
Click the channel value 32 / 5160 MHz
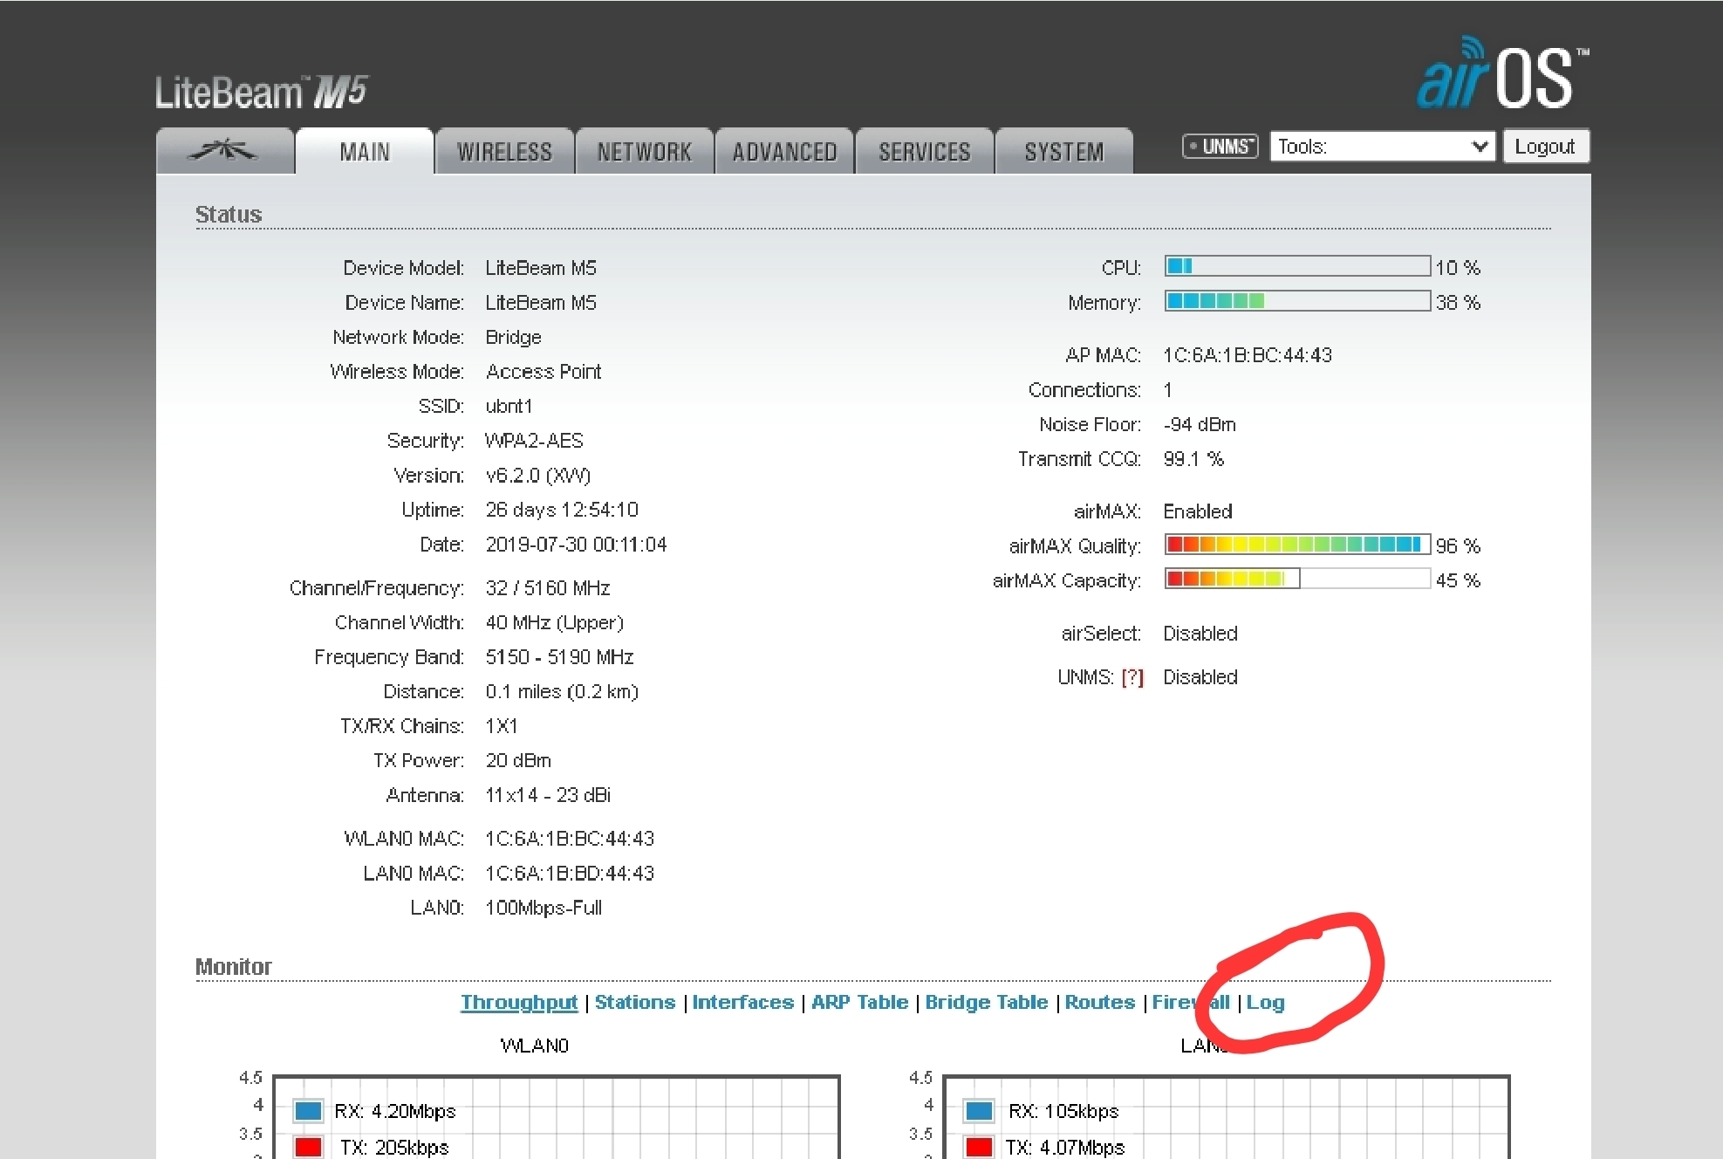click(x=548, y=588)
